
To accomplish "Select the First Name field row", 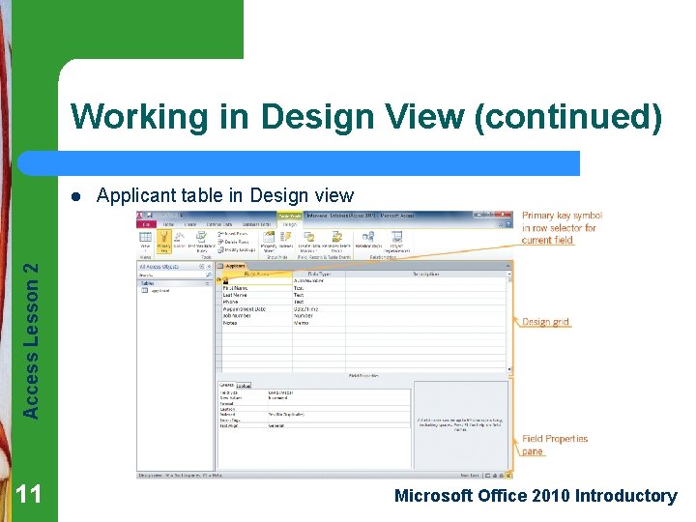I will (x=257, y=288).
